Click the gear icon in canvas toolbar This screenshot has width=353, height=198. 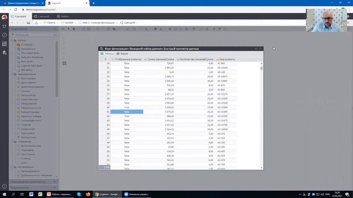click(x=155, y=29)
